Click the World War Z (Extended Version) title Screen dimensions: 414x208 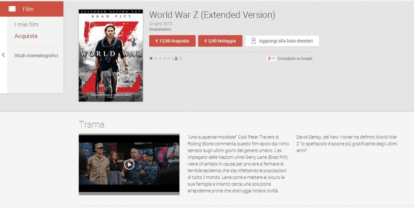[212, 15]
